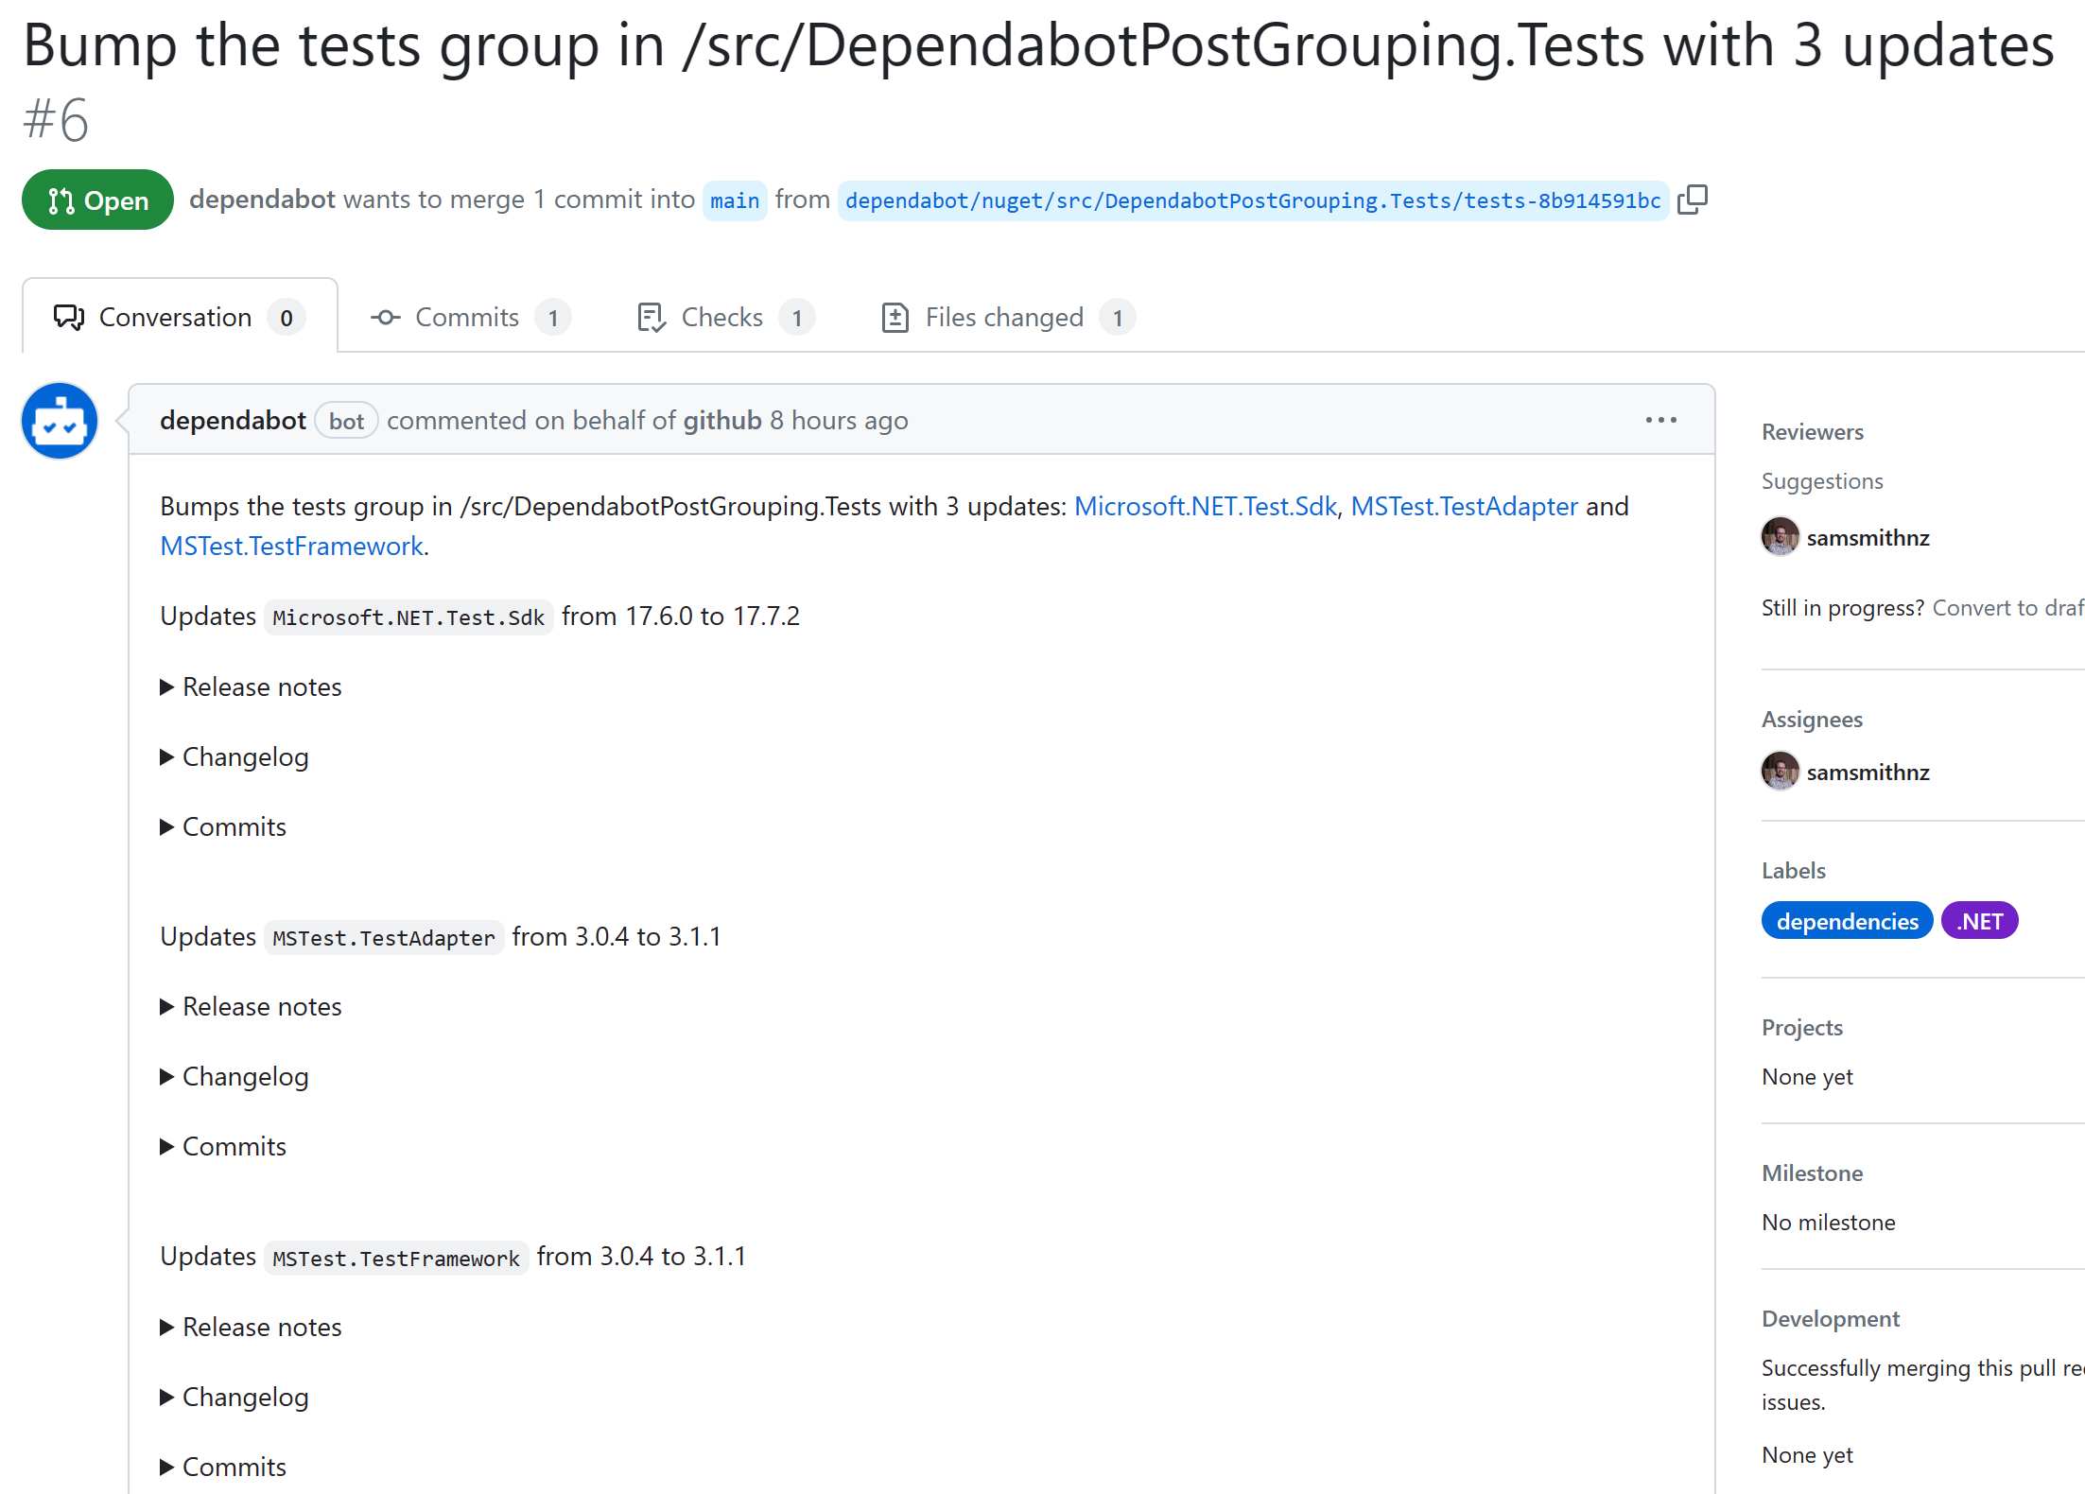Screen dimensions: 2085x1494
Task: Click samsmithnz avatar under Assignees
Action: 1780,772
